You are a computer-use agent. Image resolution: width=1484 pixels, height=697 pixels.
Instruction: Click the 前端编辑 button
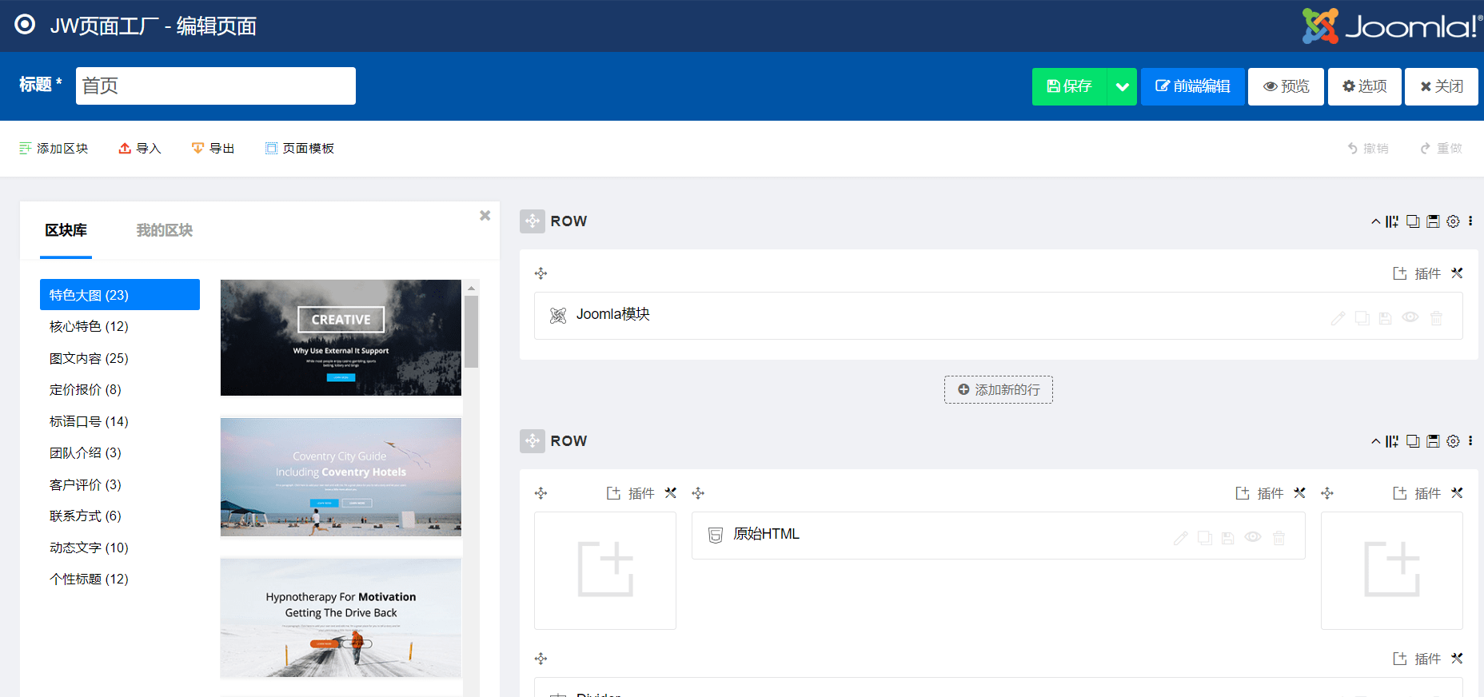pyautogui.click(x=1192, y=86)
